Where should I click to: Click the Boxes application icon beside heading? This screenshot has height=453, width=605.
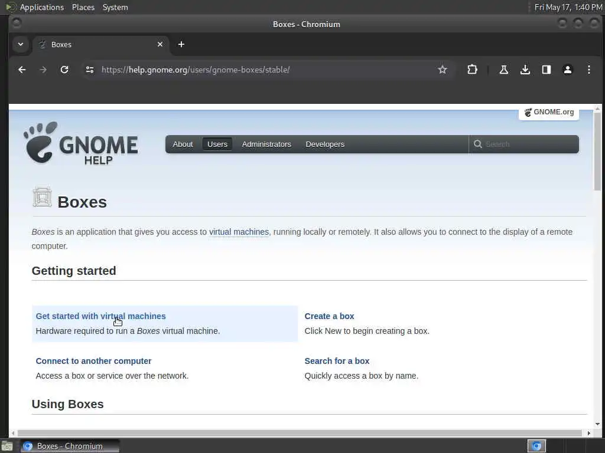coord(43,197)
